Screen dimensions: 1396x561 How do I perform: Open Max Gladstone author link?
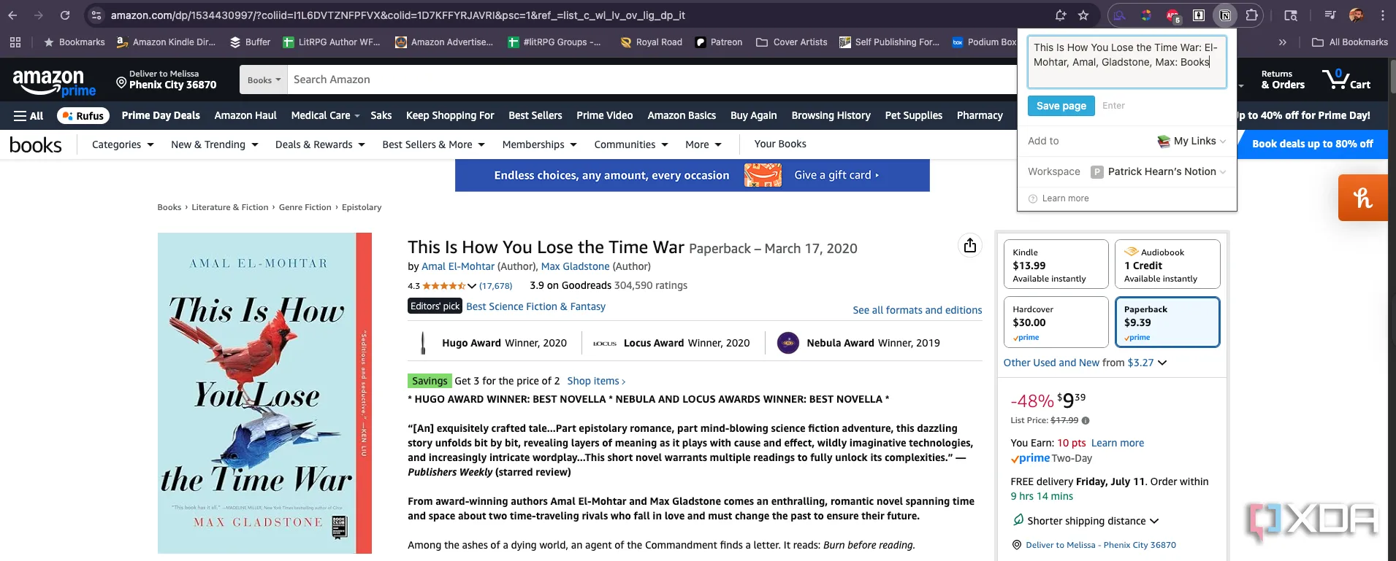pos(575,266)
